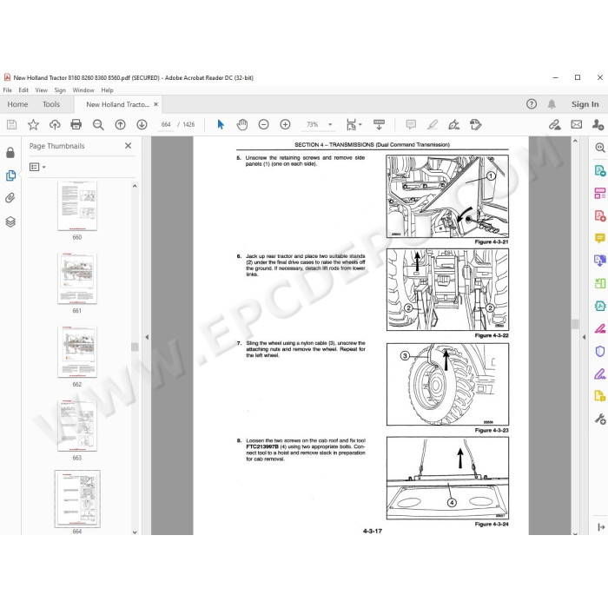Toggle scrolling mode icon
Screen dimensions: 608x608
(x=379, y=124)
